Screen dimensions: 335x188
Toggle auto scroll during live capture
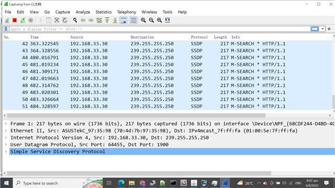[124, 20]
